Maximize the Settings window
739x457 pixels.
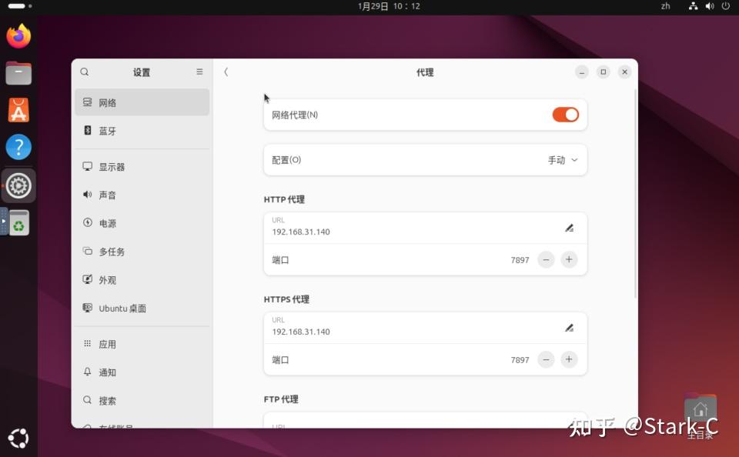point(604,72)
